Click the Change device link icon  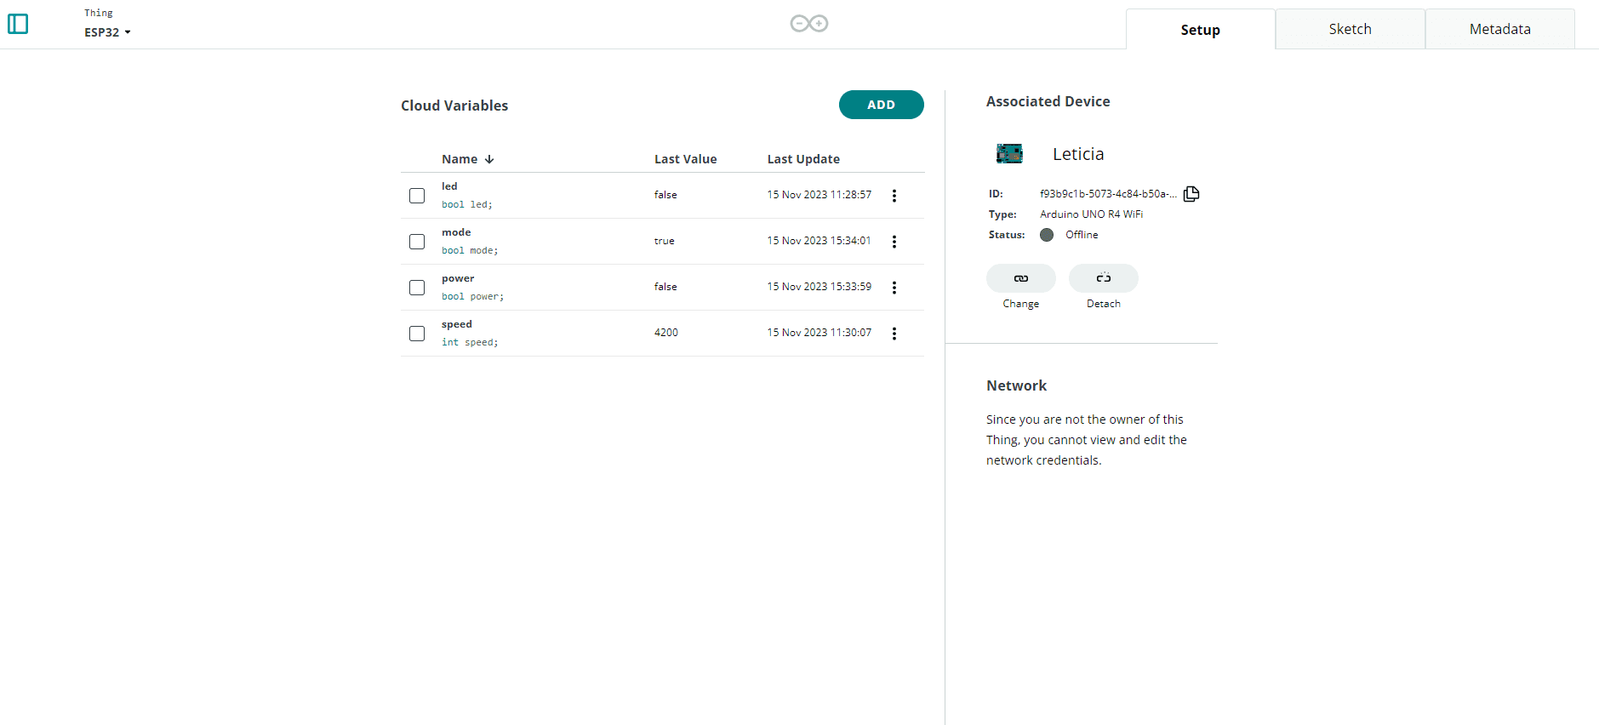pos(1020,278)
